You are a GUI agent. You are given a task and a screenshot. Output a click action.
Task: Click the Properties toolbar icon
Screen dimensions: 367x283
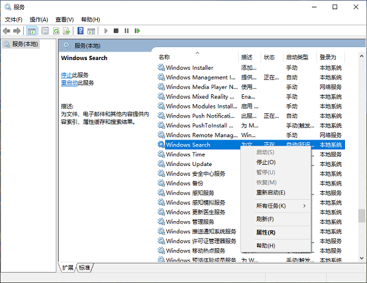point(45,31)
